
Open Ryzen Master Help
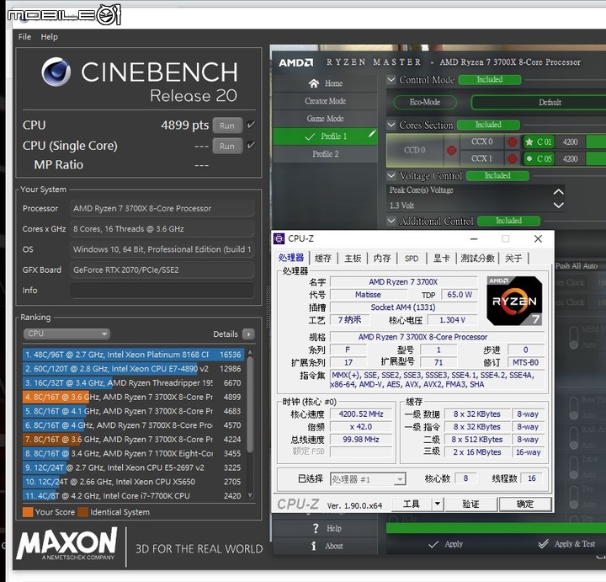(x=325, y=528)
